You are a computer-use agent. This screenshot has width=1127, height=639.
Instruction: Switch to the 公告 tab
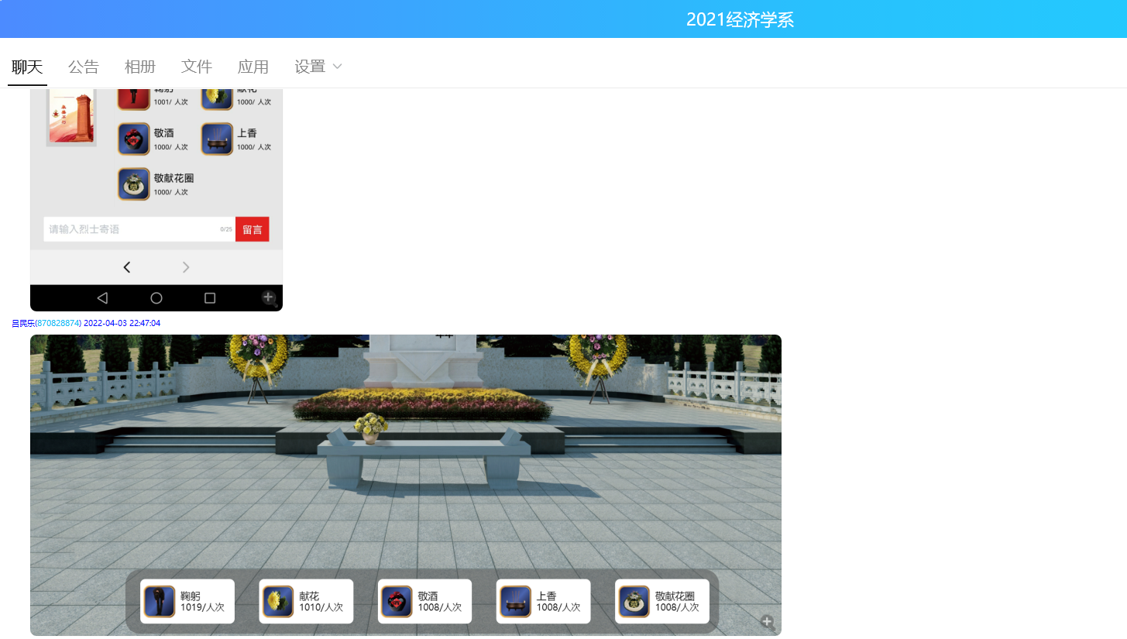tap(84, 67)
